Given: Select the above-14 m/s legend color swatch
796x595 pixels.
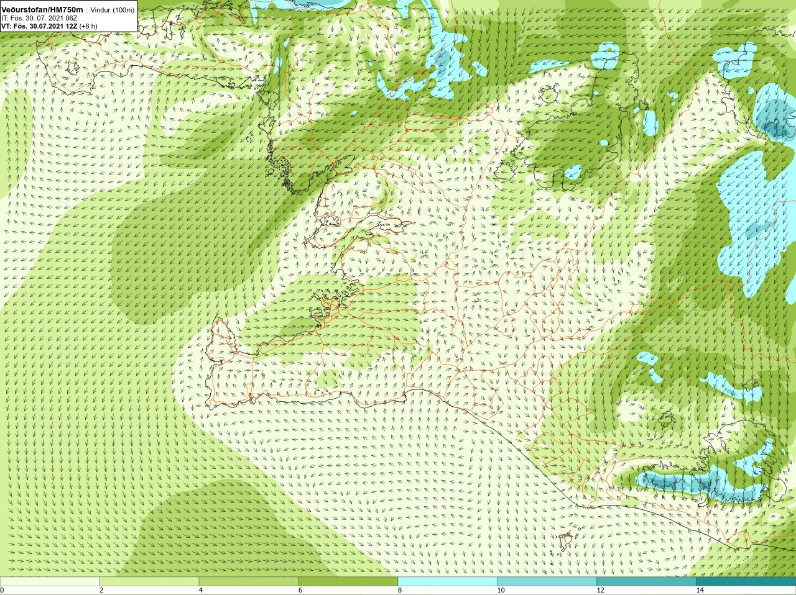Looking at the screenshot, I should point(746,581).
